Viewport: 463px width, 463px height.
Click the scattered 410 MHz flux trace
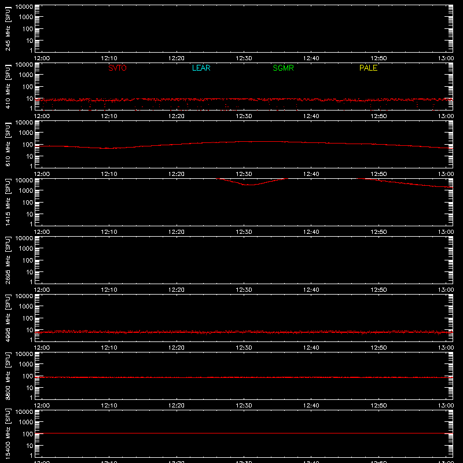pyautogui.click(x=244, y=100)
